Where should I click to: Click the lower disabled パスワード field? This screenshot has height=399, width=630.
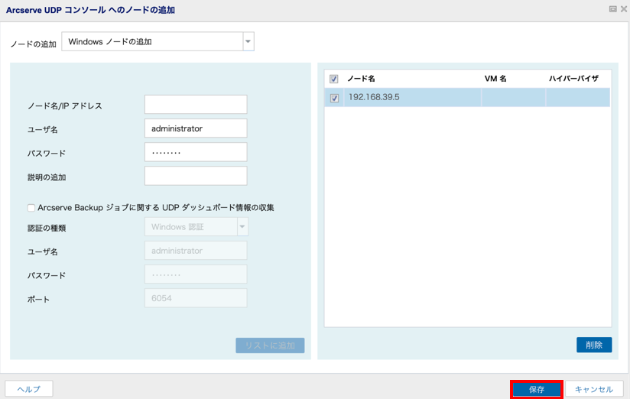[x=196, y=274]
